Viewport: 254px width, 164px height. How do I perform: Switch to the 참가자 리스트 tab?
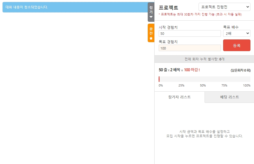179,97
